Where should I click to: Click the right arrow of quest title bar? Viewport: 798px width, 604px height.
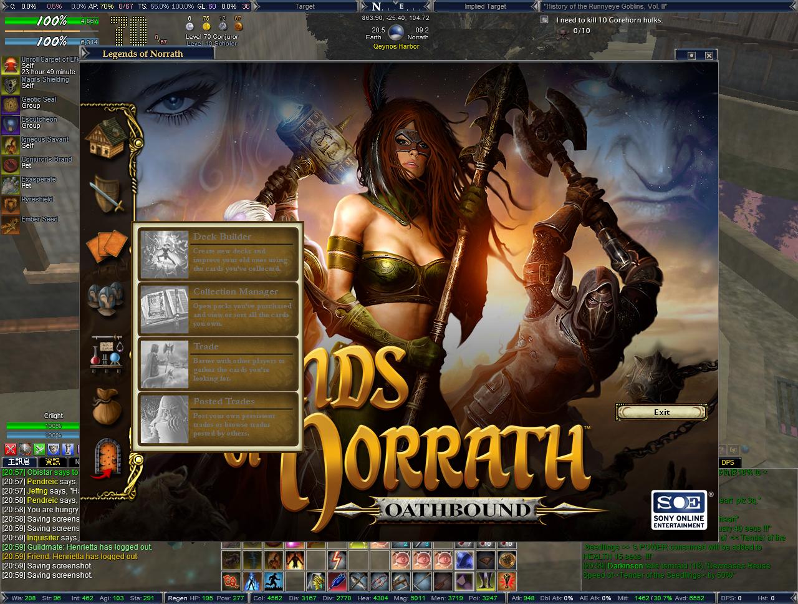(793, 6)
